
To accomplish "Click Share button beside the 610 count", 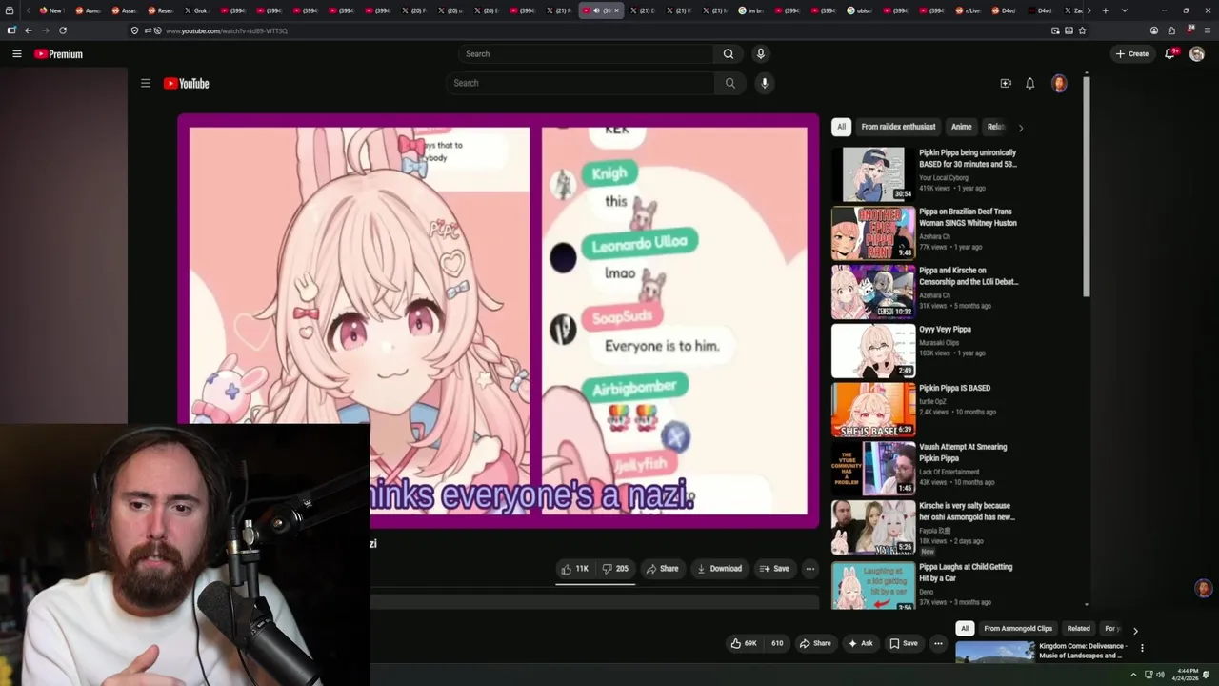I will click(815, 643).
